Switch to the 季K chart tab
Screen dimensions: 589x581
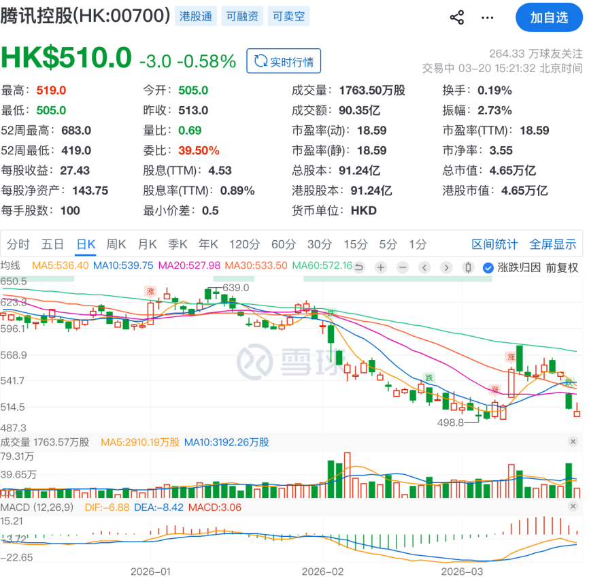[178, 244]
